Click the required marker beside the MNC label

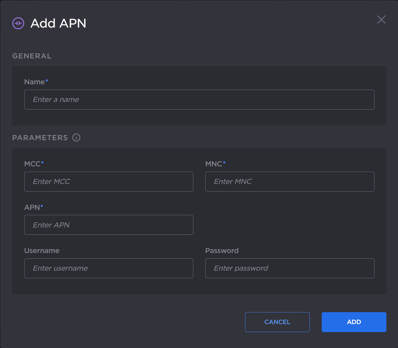tap(224, 162)
